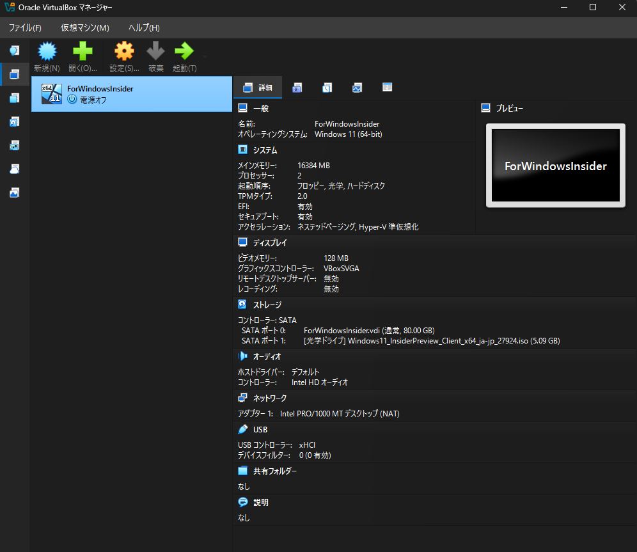The image size is (637, 552).
Task: Click the ストレージ section disk icon
Action: click(x=242, y=304)
